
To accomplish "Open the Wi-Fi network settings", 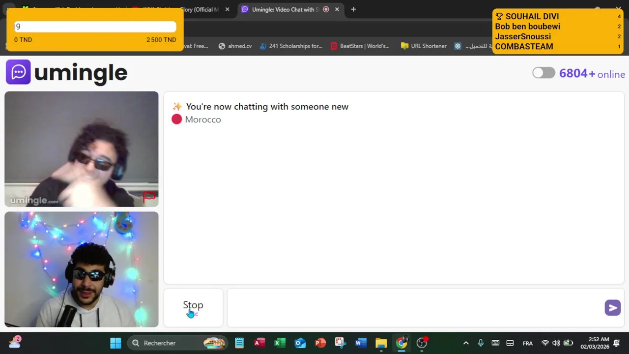I will coord(545,343).
